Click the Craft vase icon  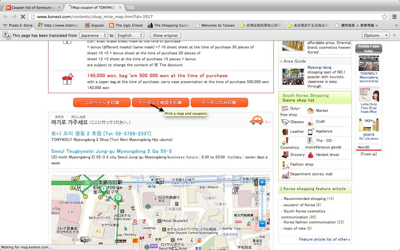pos(310,122)
